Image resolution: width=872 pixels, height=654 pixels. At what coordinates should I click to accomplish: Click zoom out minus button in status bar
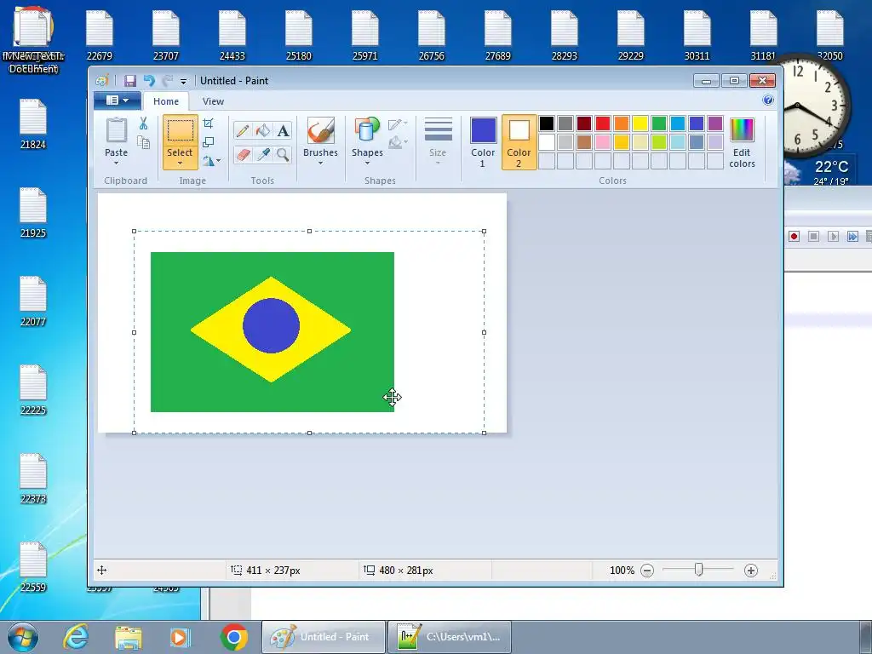(647, 571)
